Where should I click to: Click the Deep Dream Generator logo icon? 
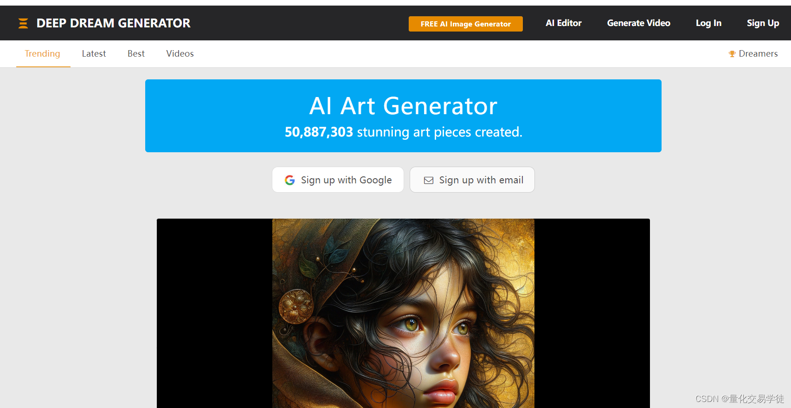[x=23, y=23]
